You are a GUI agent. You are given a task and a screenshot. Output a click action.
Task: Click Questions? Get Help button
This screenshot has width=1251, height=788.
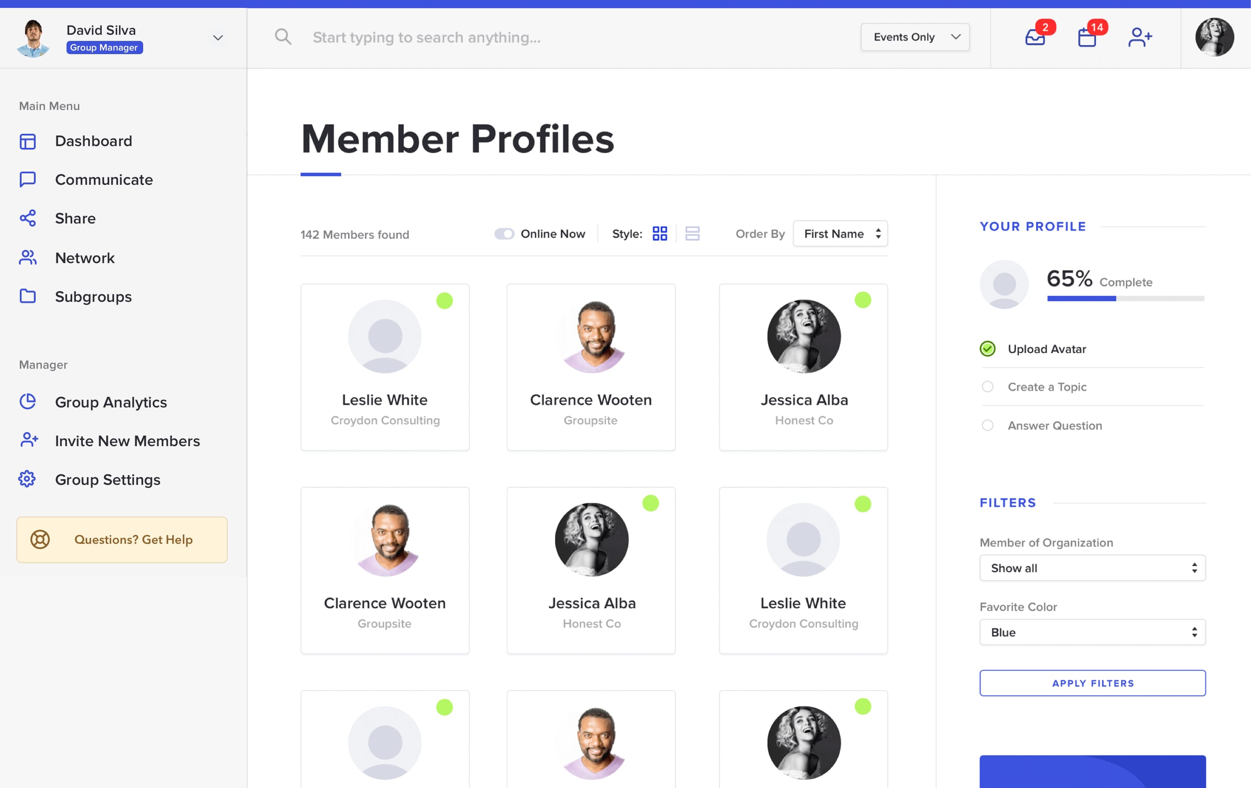122,539
